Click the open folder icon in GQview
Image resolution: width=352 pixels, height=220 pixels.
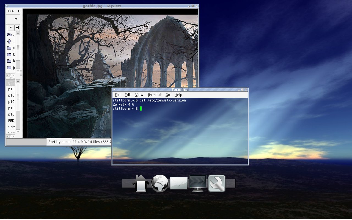click(9, 35)
